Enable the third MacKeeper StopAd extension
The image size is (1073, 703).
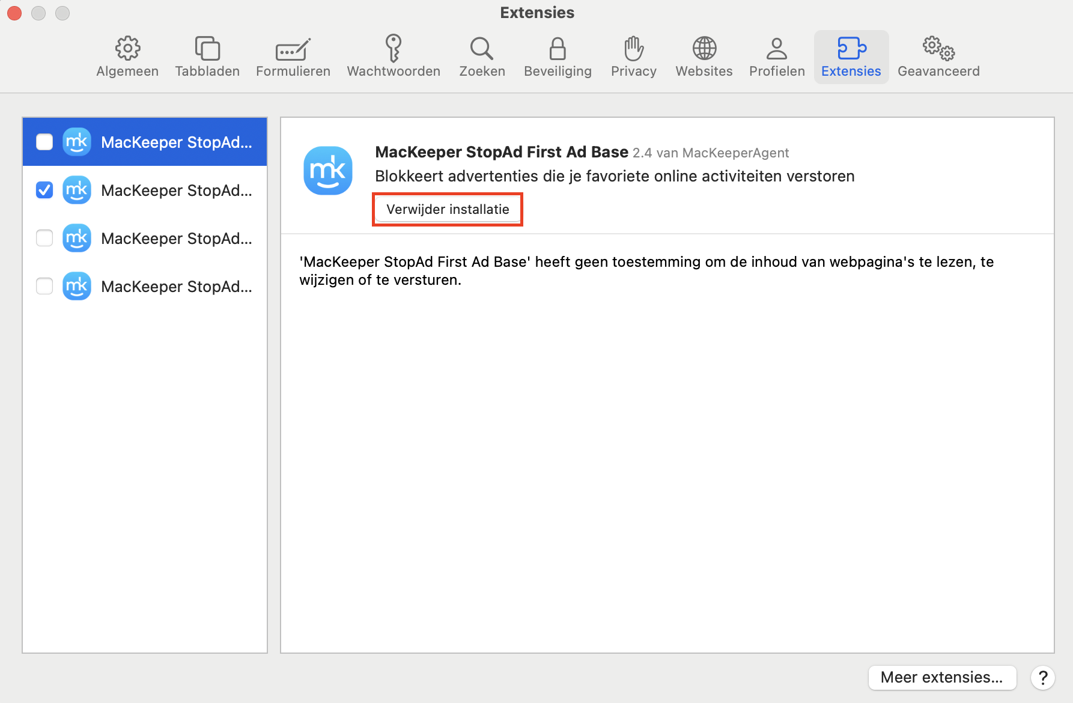44,238
